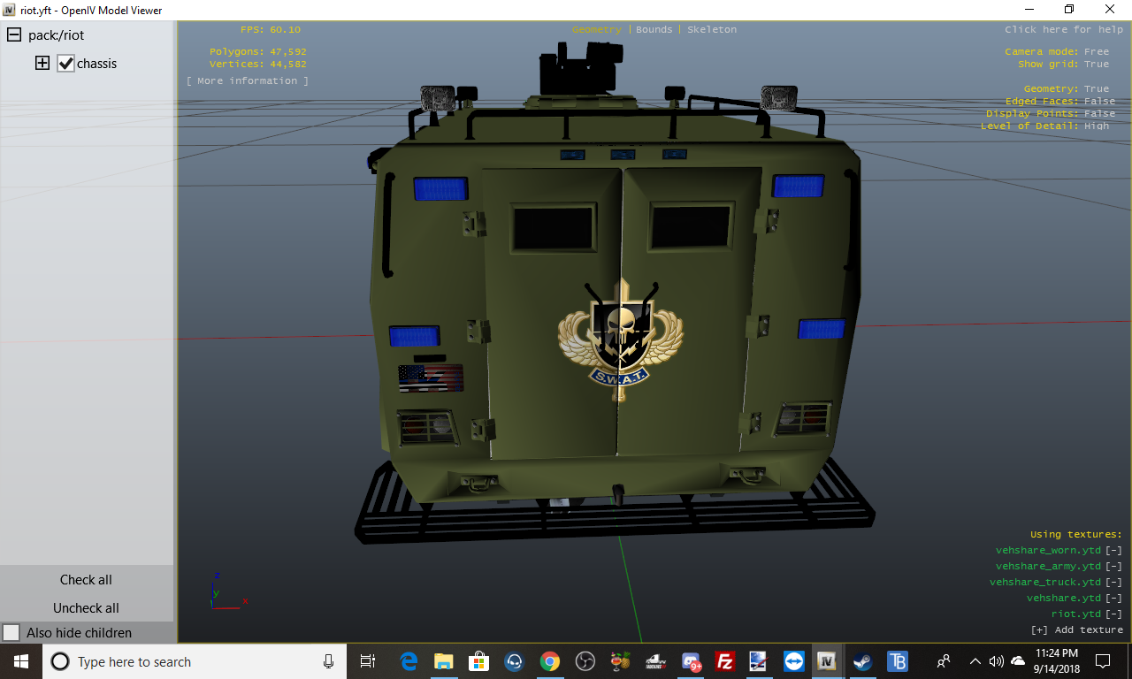Remove riot.ytd with its [-] button
Image resolution: width=1132 pixels, height=679 pixels.
1114,614
